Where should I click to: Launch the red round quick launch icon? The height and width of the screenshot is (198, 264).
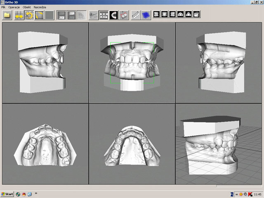click(x=24, y=194)
